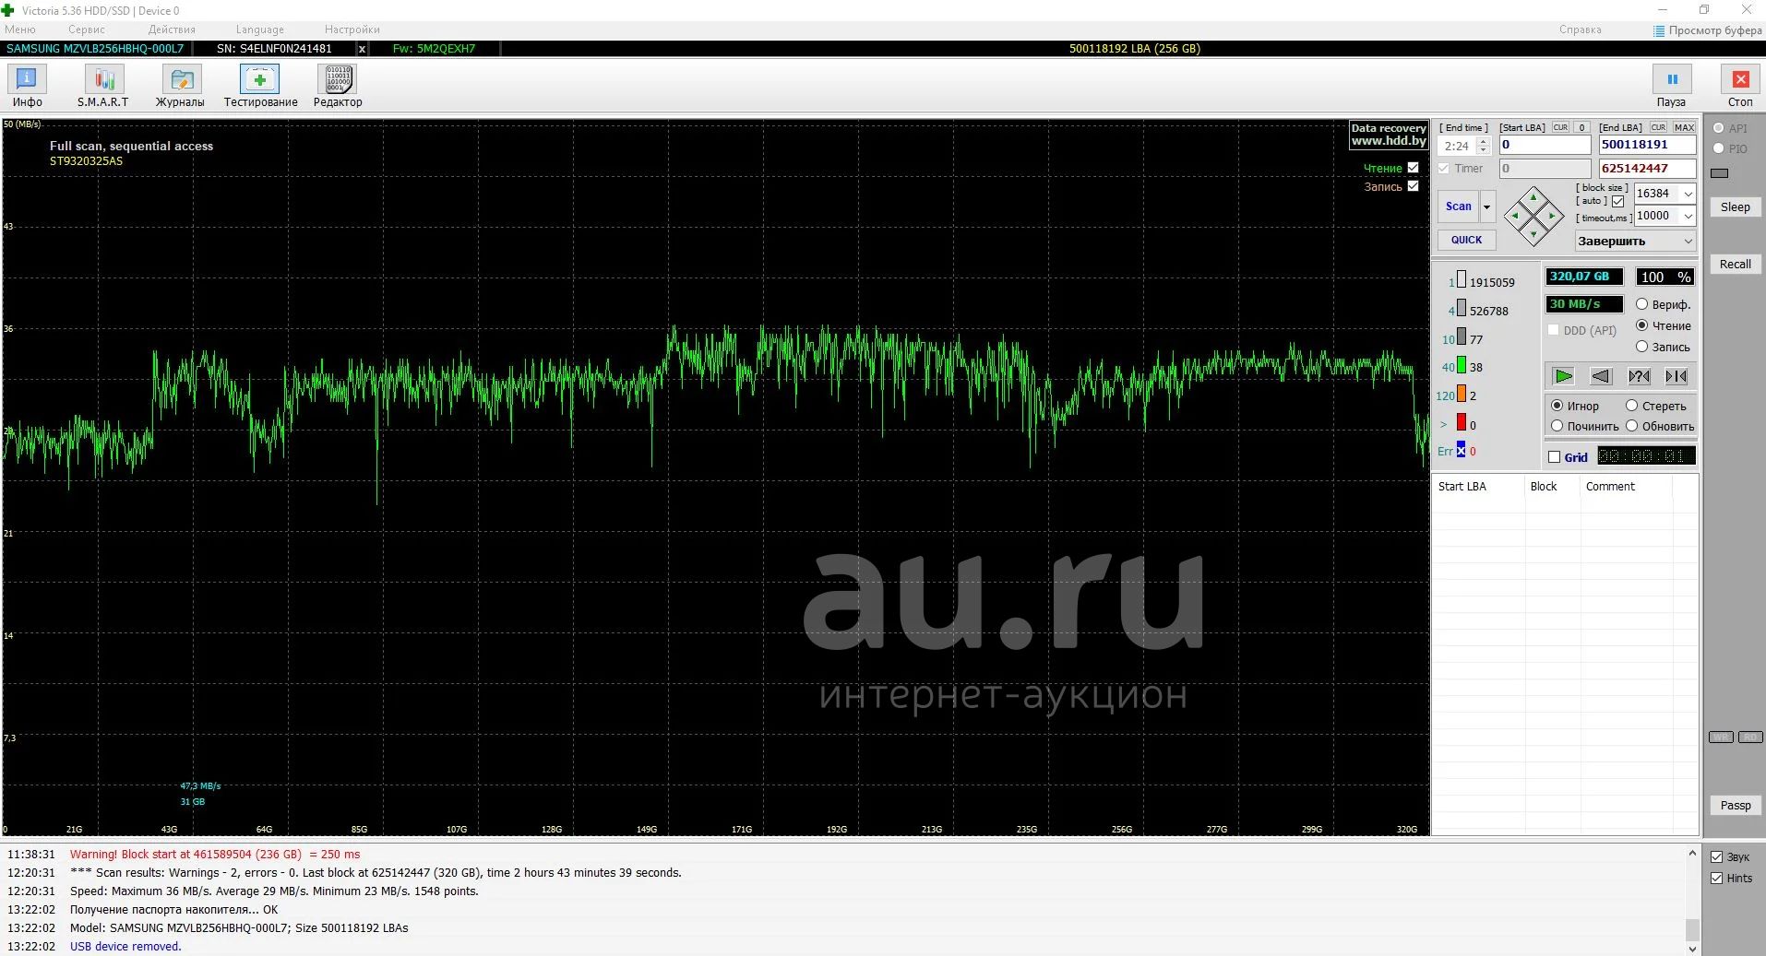This screenshot has width=1766, height=956.
Task: Switch to Тестирование testing mode
Action: [260, 87]
